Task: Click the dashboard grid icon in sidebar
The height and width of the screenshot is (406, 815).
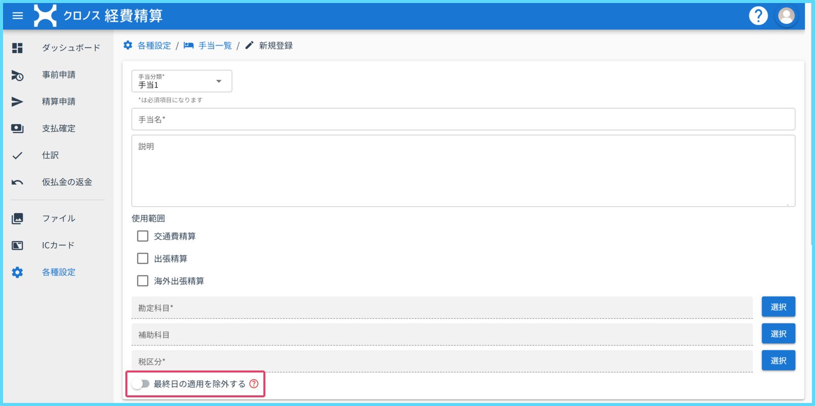Action: coord(17,48)
